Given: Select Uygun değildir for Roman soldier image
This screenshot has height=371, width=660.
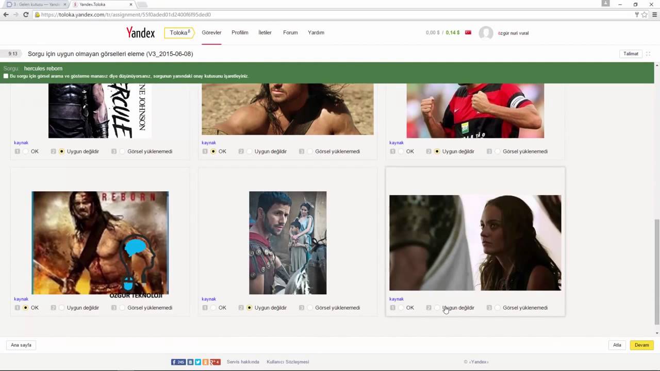Looking at the screenshot, I should coord(249,308).
